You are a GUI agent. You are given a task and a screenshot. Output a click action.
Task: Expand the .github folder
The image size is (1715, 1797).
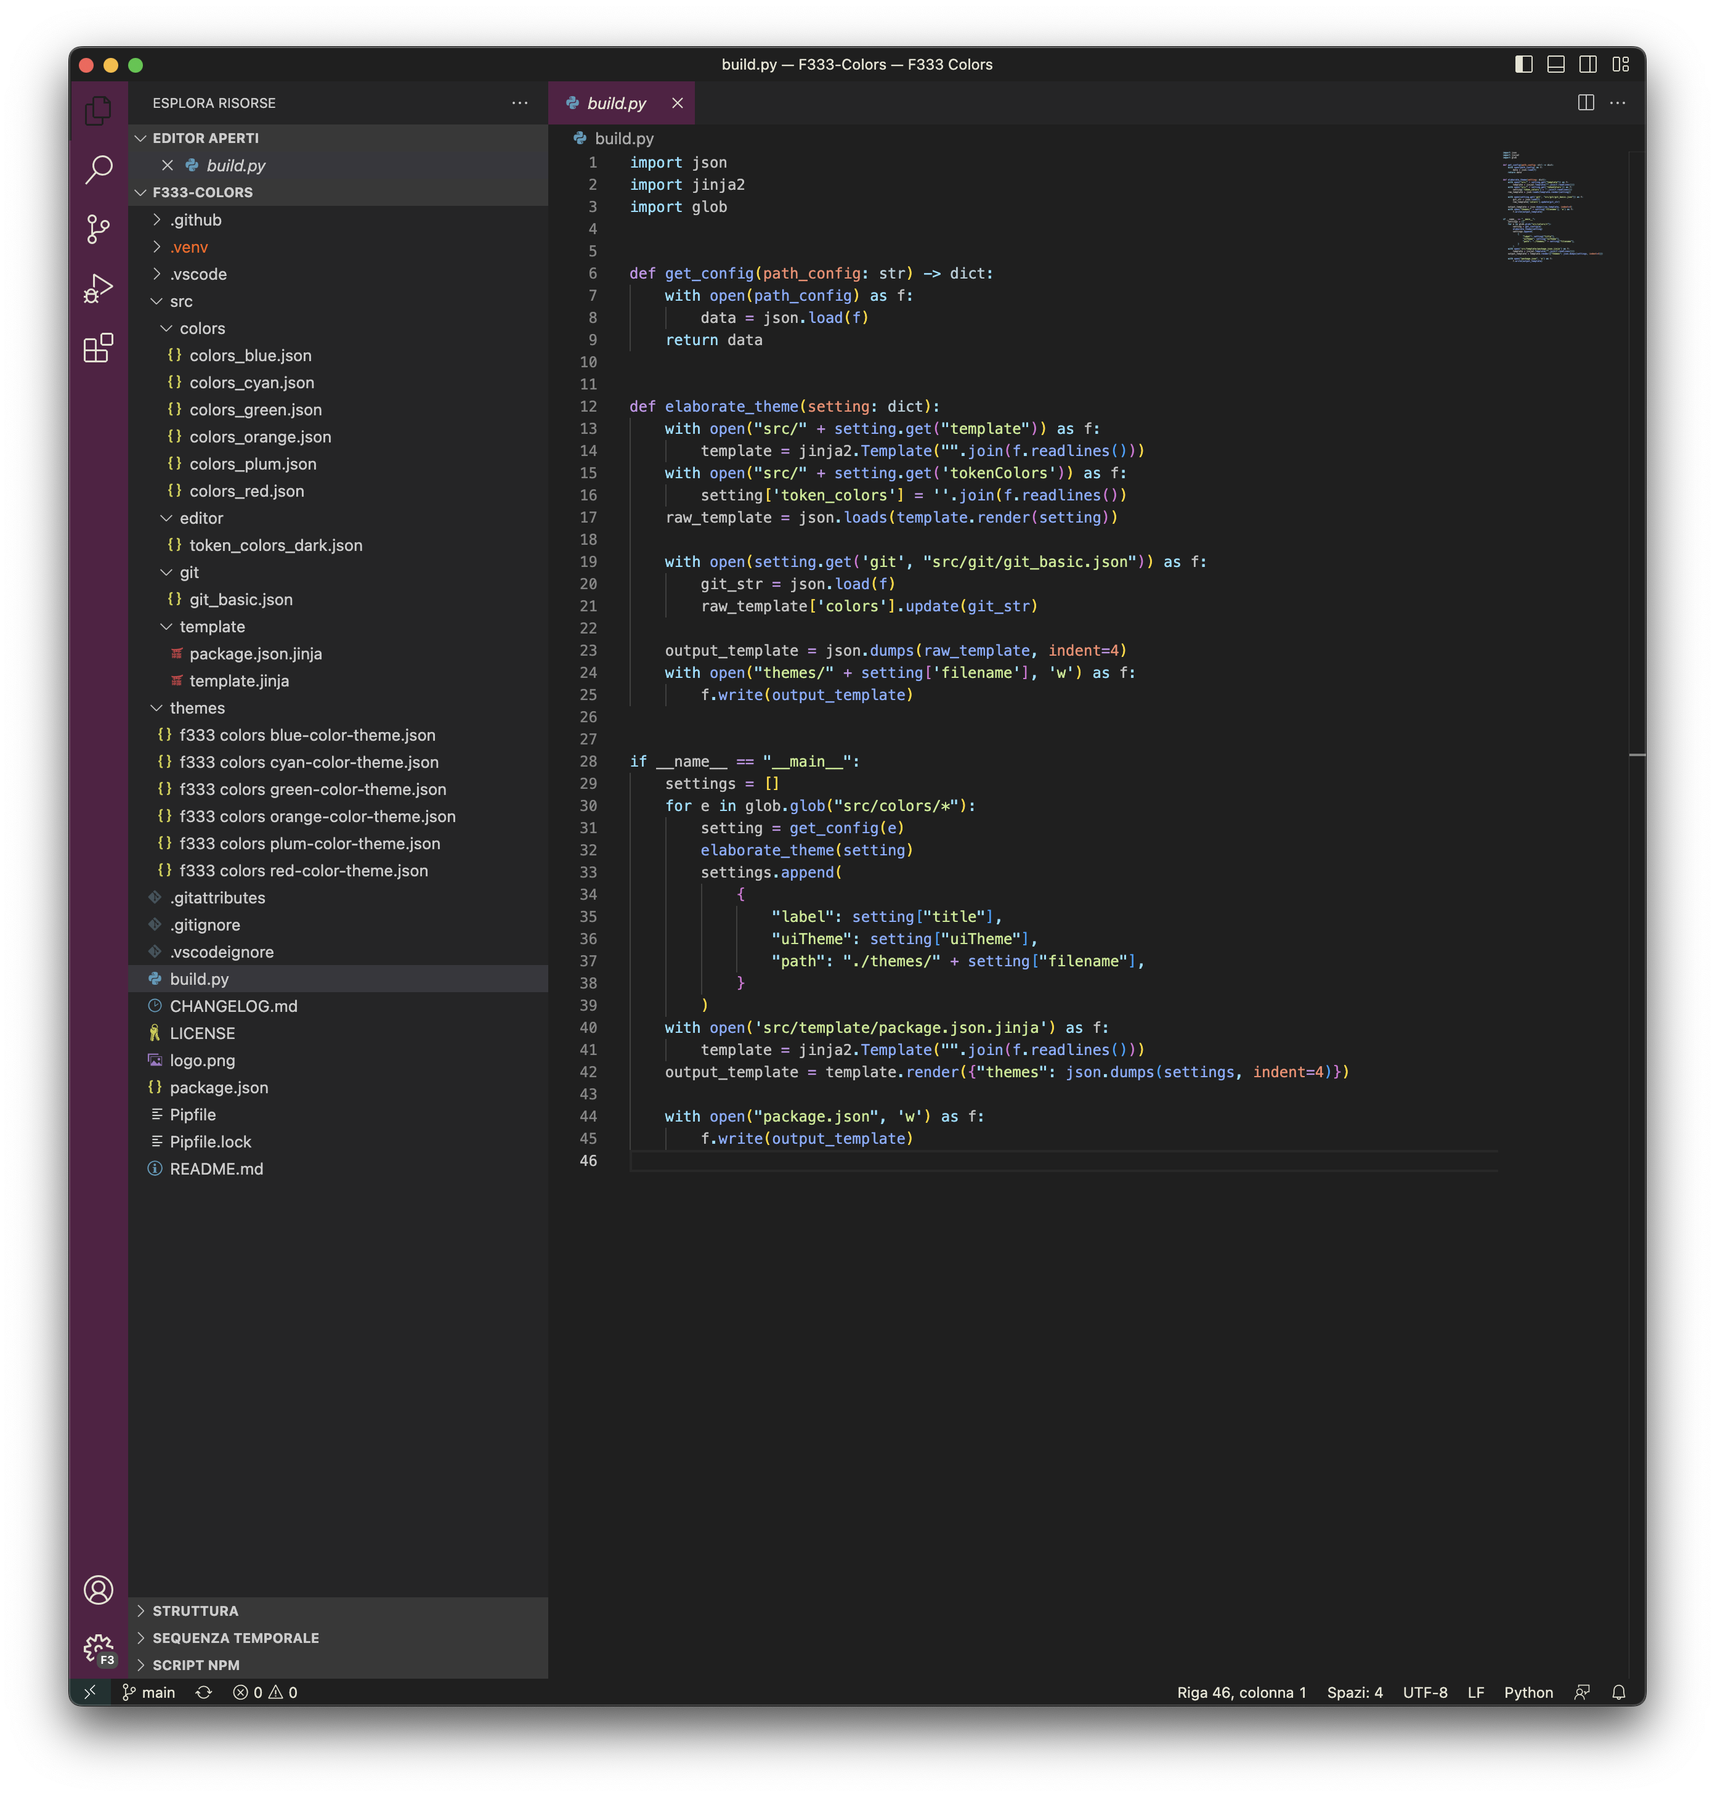click(196, 219)
